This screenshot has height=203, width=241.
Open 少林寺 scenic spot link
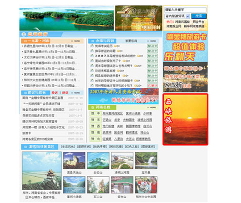coord(148,113)
